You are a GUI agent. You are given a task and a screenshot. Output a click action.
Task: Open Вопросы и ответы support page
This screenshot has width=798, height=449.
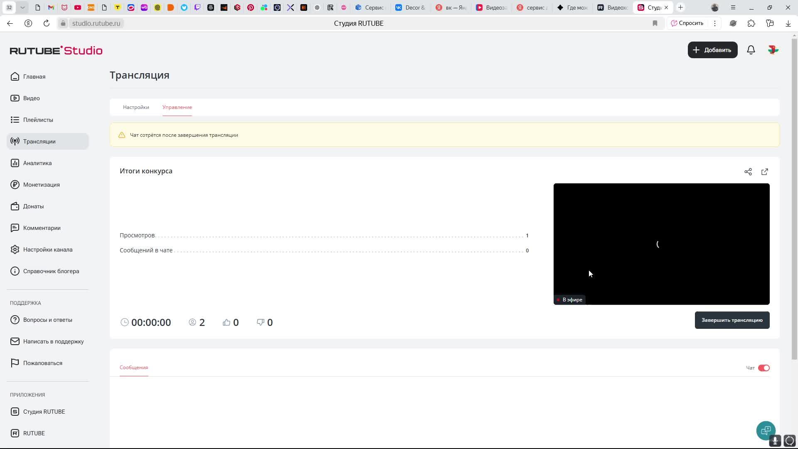pyautogui.click(x=47, y=320)
